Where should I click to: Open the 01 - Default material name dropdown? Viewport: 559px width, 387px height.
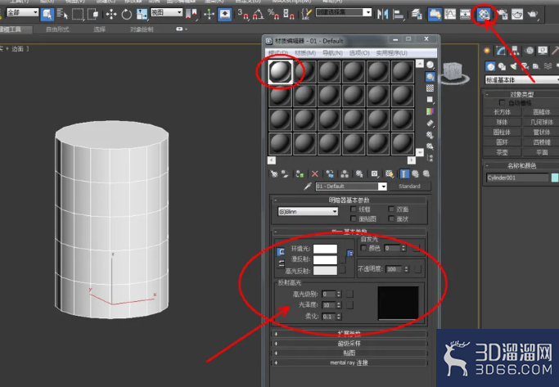pyautogui.click(x=351, y=187)
